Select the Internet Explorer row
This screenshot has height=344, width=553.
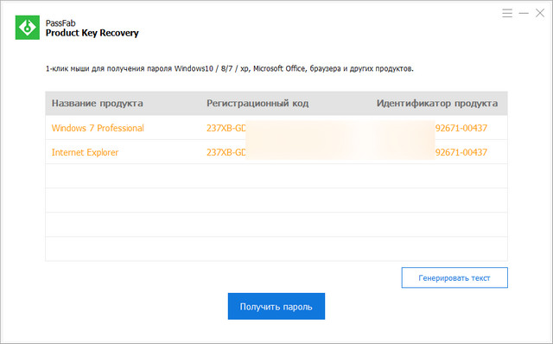276,152
